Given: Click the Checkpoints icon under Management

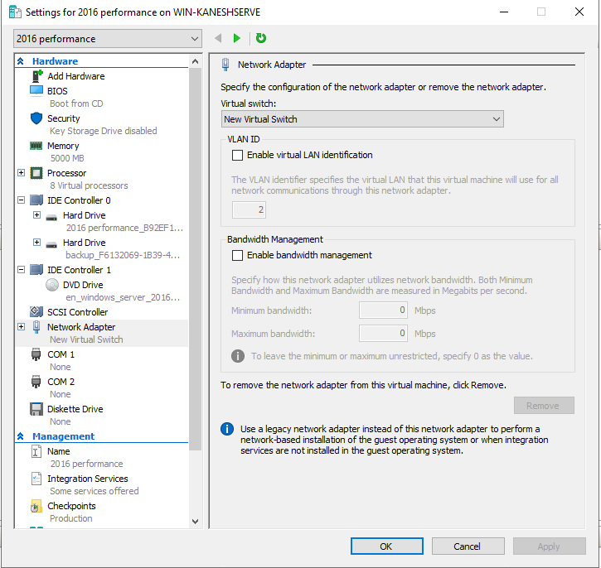Looking at the screenshot, I should tap(36, 506).
